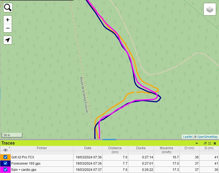Close the Traces panel
This screenshot has width=219, height=173.
click(215, 143)
